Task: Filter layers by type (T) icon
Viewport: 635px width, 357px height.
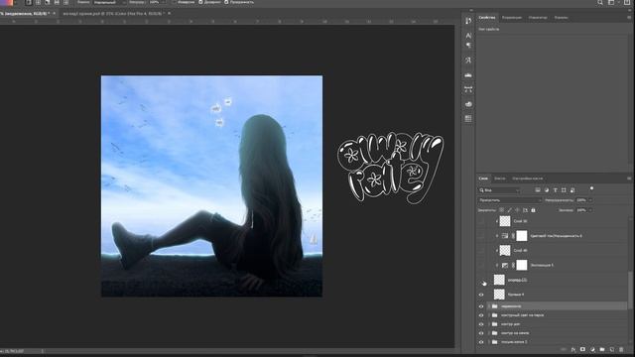Action: 556,189
